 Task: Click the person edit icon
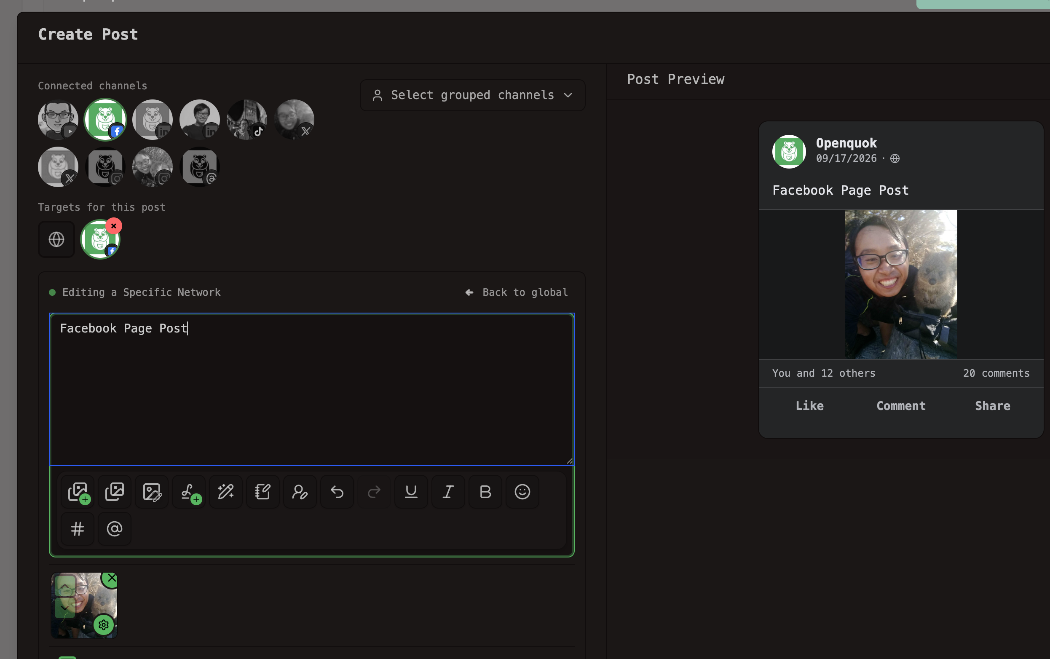300,492
